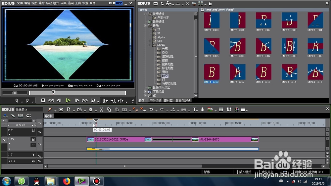Click the timeline horizontal scrollbar
The height and width of the screenshot is (186, 331).
pos(125,166)
